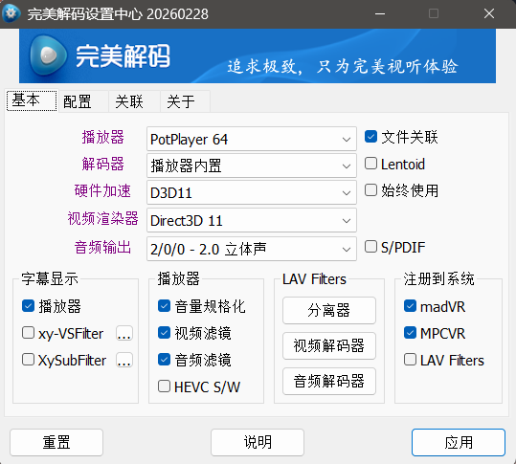Enable the 始终使用 checkbox
Viewport: 516px width, 464px height.
(x=370, y=190)
